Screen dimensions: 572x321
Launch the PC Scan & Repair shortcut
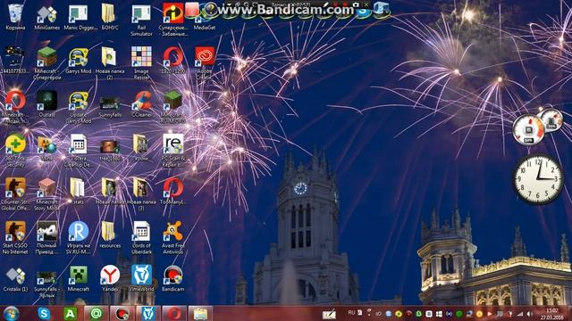172,151
